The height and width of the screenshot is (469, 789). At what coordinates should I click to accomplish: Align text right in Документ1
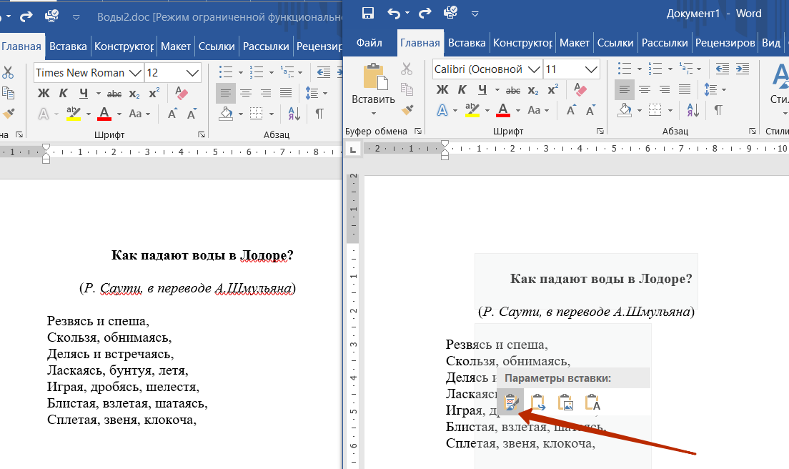coord(665,89)
